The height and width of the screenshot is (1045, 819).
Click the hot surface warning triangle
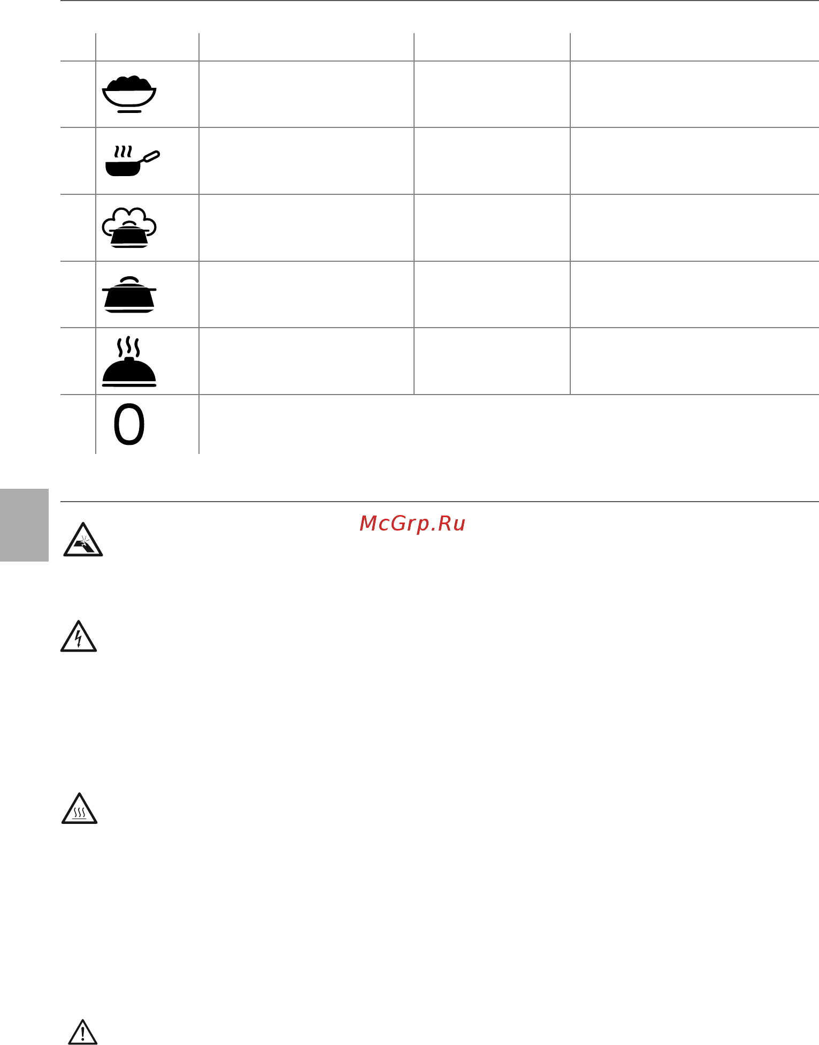[79, 808]
